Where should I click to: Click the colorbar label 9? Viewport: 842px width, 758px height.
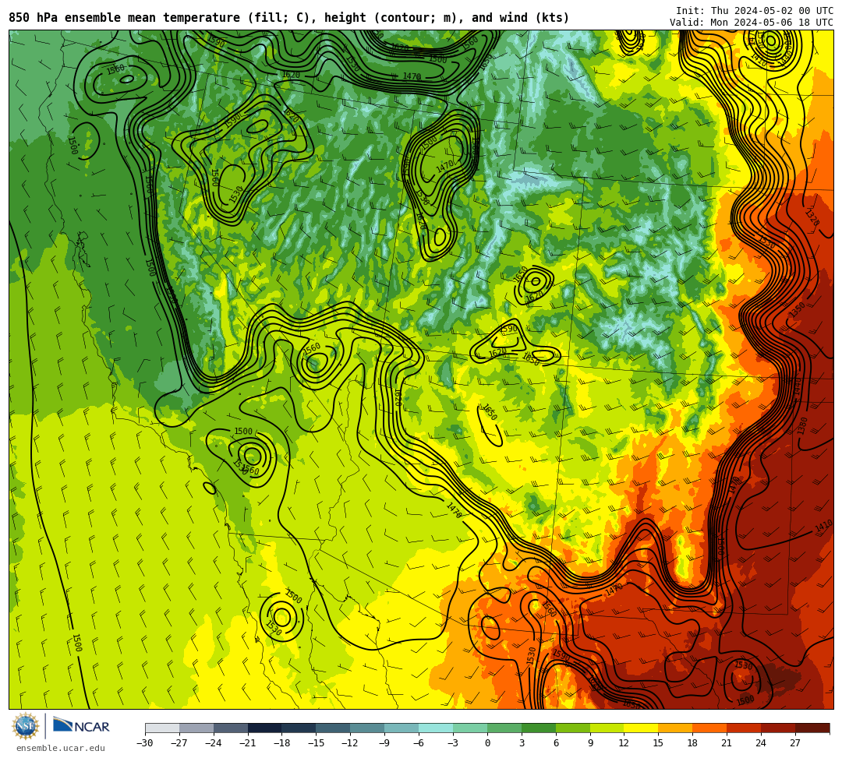point(590,743)
